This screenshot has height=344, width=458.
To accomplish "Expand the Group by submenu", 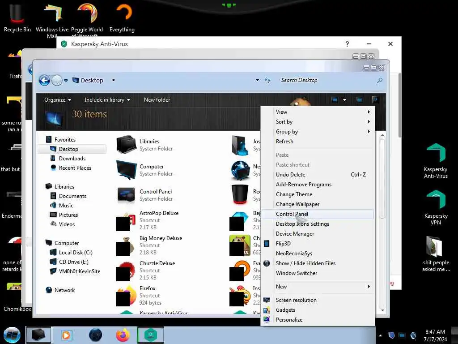I will click(318, 132).
